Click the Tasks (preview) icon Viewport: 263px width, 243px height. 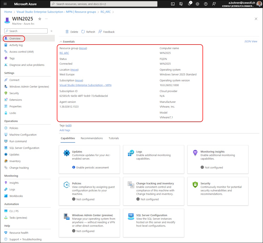point(6,218)
